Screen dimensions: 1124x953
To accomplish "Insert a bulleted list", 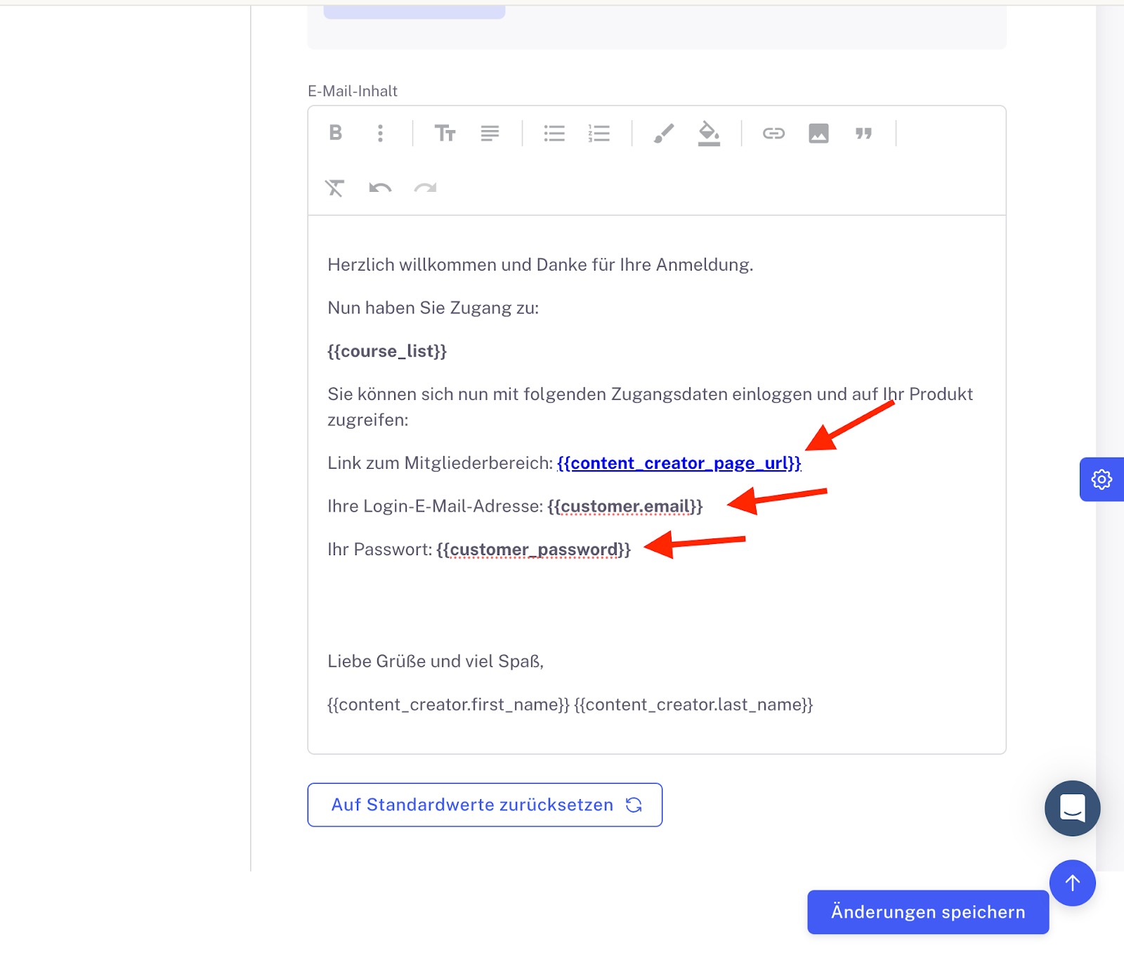I will (x=554, y=133).
